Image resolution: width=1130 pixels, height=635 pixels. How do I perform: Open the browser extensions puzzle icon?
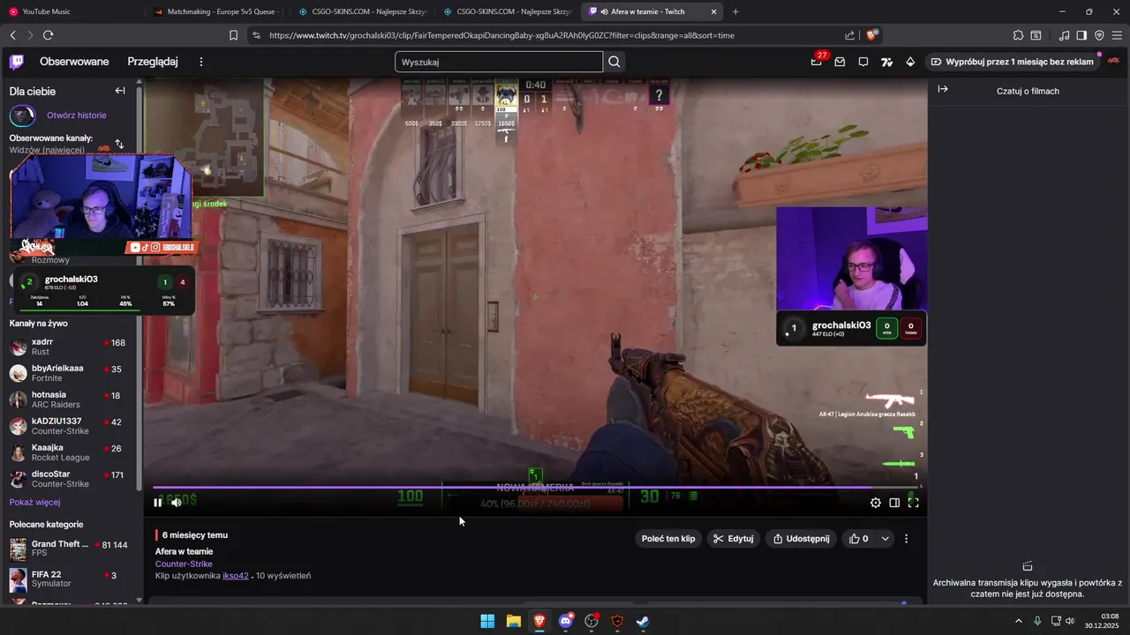click(x=1018, y=35)
